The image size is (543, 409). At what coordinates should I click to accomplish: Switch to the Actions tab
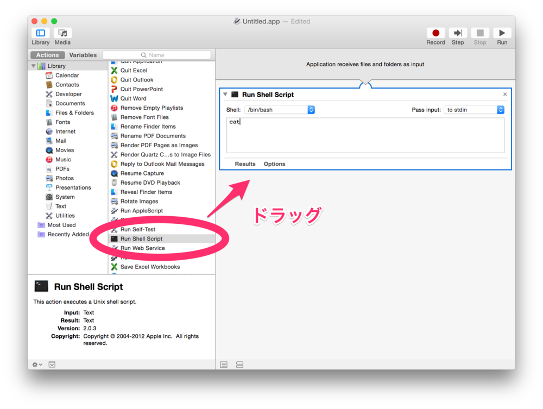pyautogui.click(x=47, y=55)
